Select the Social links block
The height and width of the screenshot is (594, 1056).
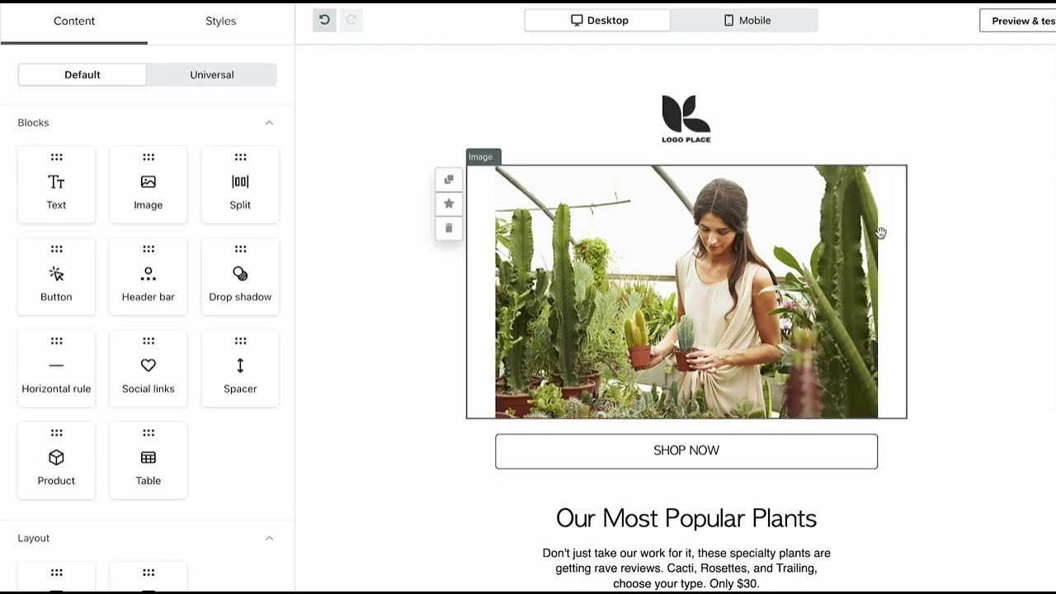pos(148,369)
